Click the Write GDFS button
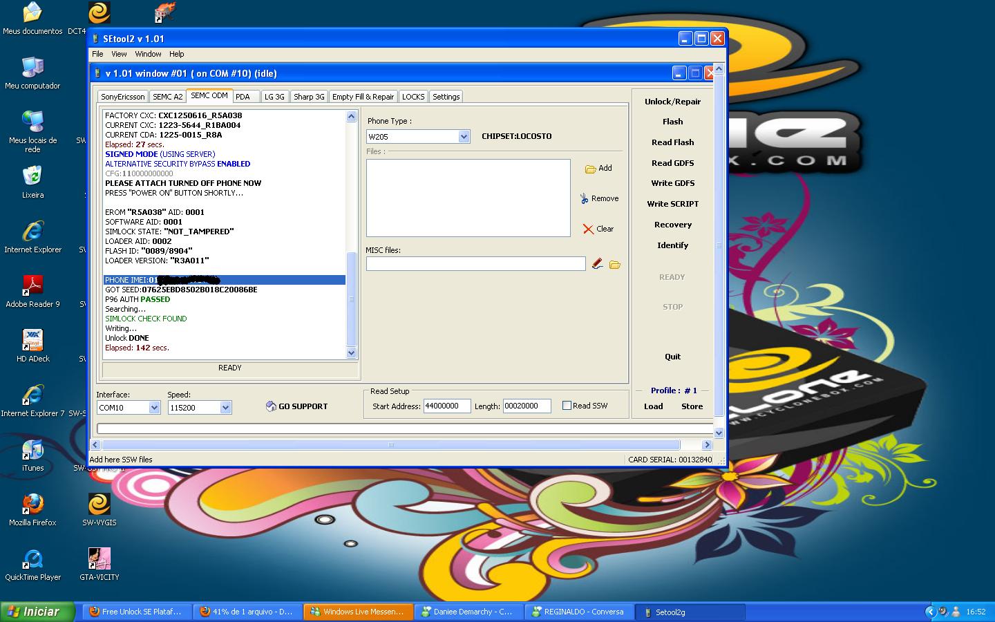The image size is (995, 622). pyautogui.click(x=672, y=183)
